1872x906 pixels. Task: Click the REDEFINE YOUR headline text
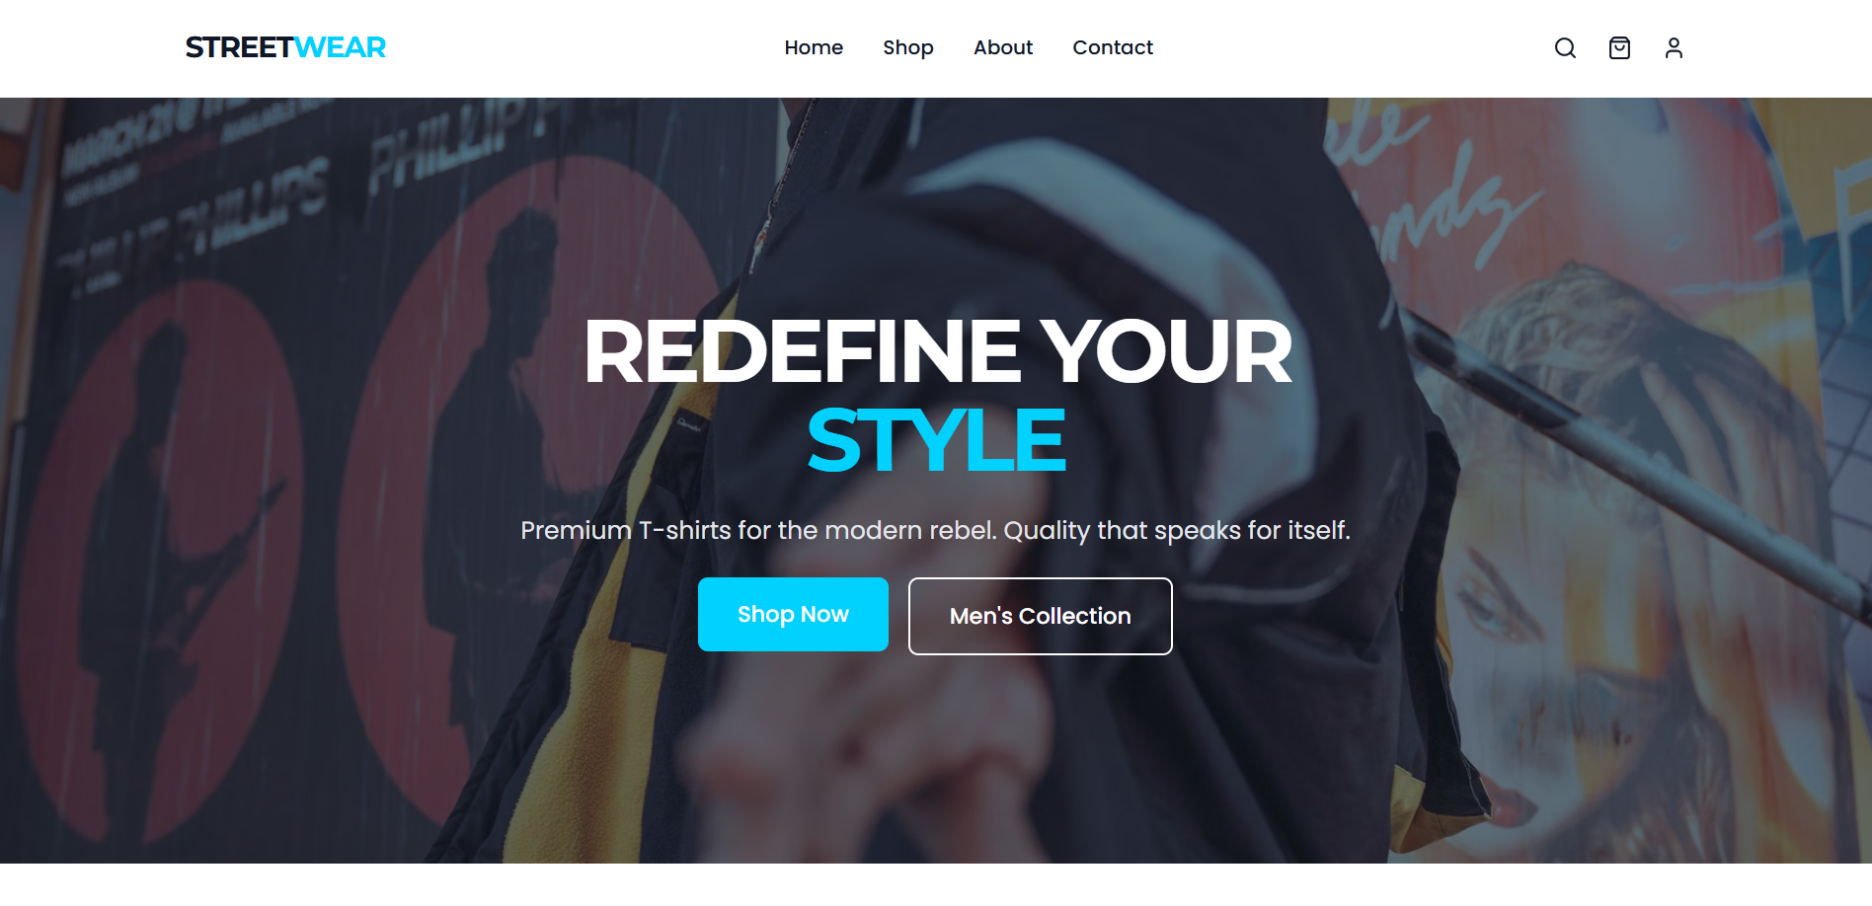(x=937, y=351)
